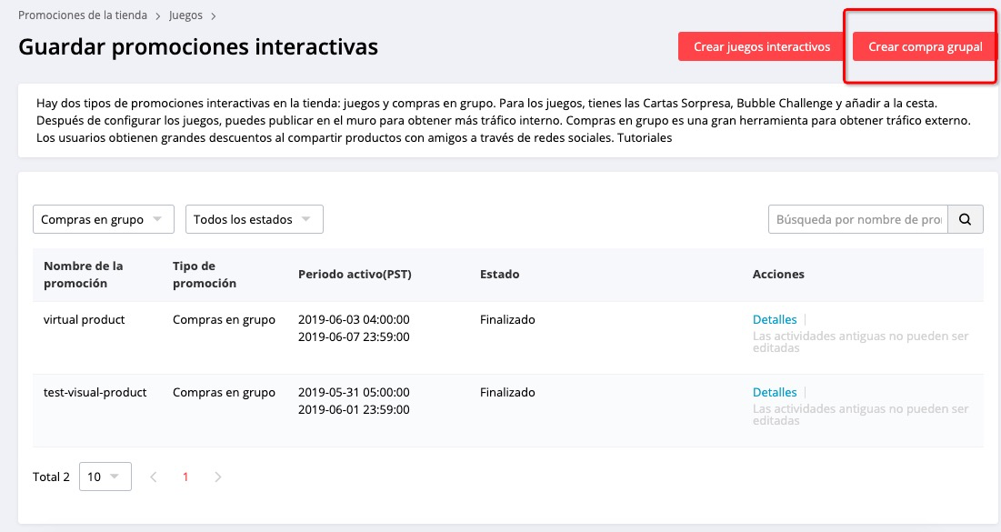
Task: Click start date 2019-05-31 05:00:00
Action: pos(354,392)
